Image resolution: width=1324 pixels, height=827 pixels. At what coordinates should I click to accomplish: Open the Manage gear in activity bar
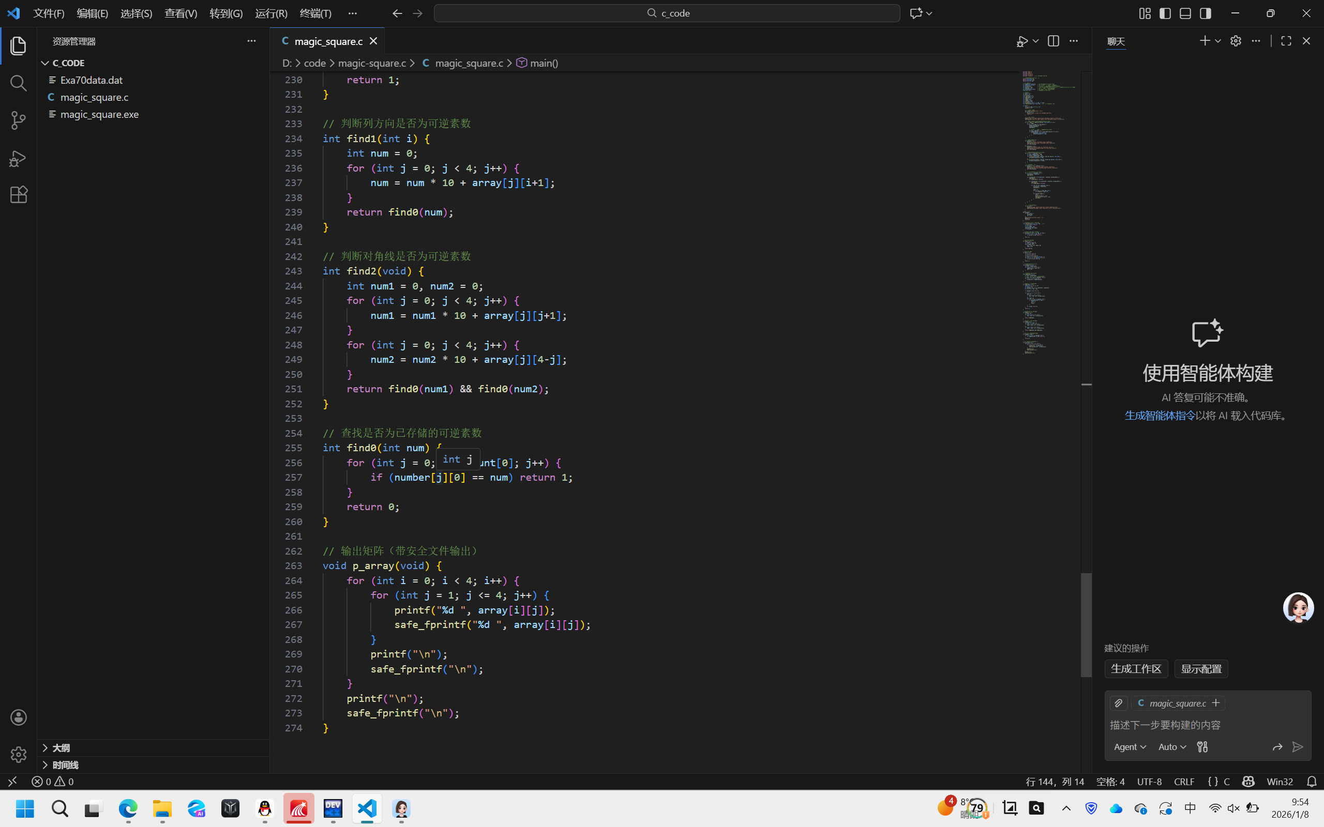pos(18,754)
